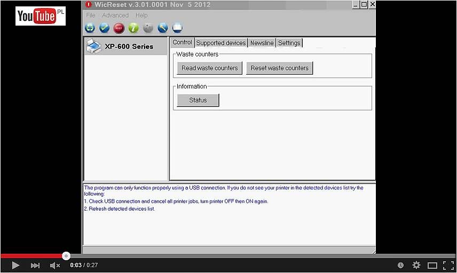The image size is (457, 273).
Task: Click the printer report toolbar icon
Action: click(x=177, y=28)
